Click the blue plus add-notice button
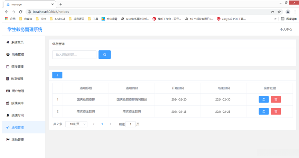Image resolution: width=299 pixels, height=158 pixels. click(57, 75)
